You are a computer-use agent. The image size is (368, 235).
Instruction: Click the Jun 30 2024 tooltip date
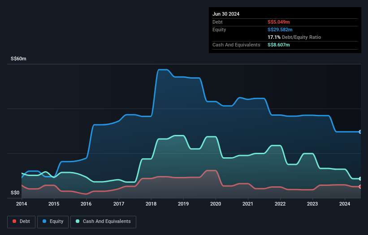(226, 14)
